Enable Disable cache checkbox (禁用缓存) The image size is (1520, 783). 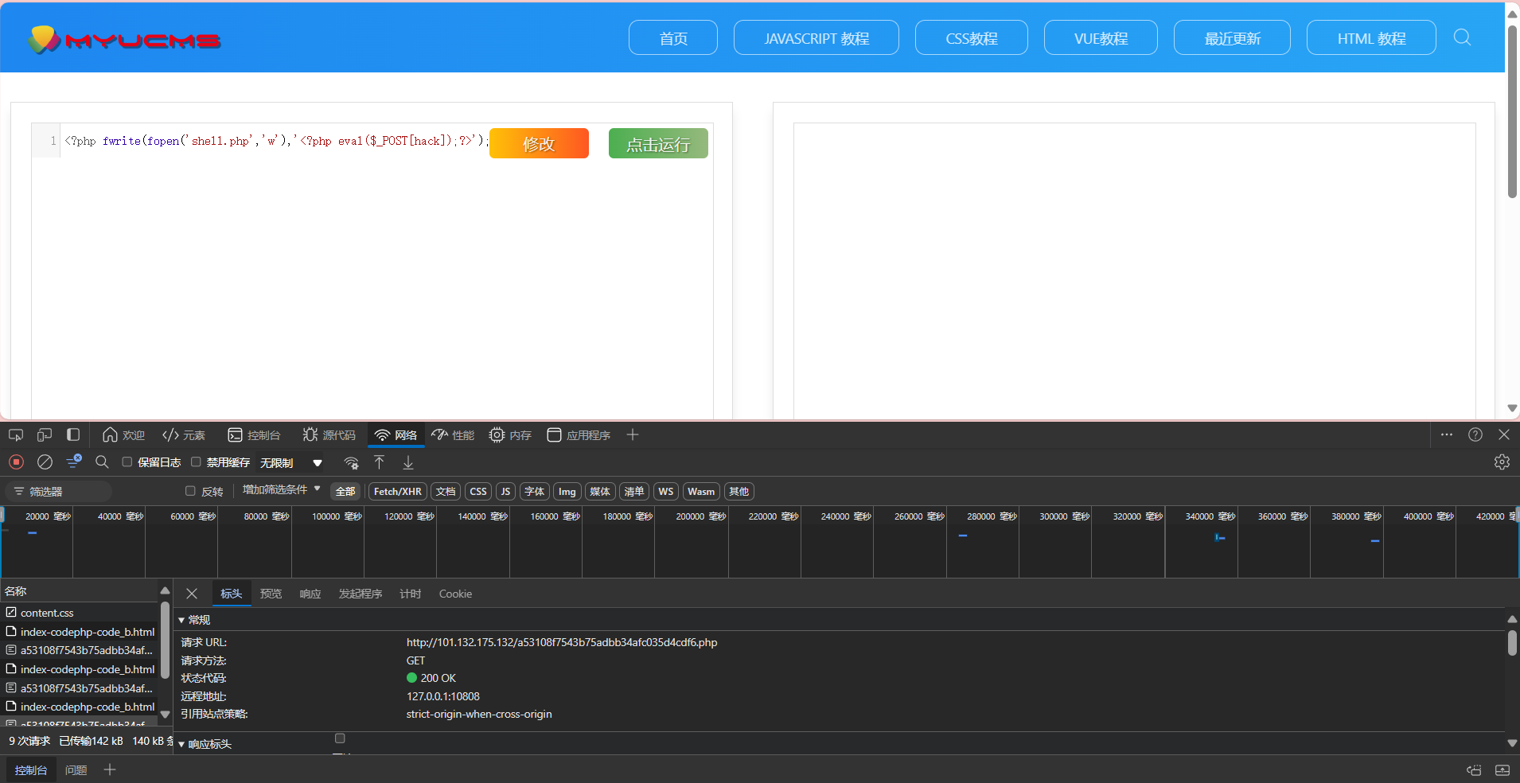tap(196, 462)
